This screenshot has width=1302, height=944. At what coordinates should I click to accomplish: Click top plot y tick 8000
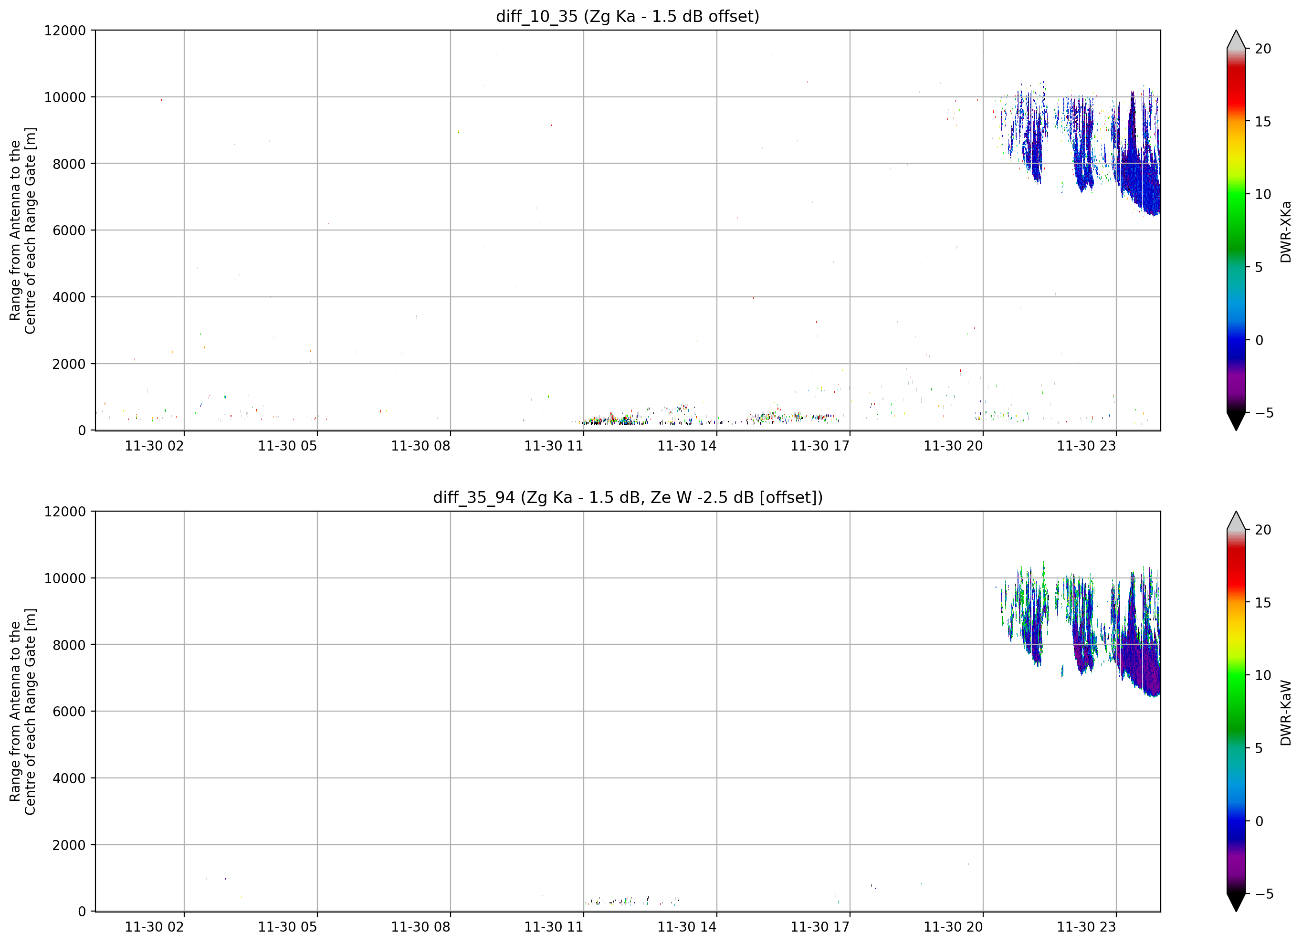(69, 164)
